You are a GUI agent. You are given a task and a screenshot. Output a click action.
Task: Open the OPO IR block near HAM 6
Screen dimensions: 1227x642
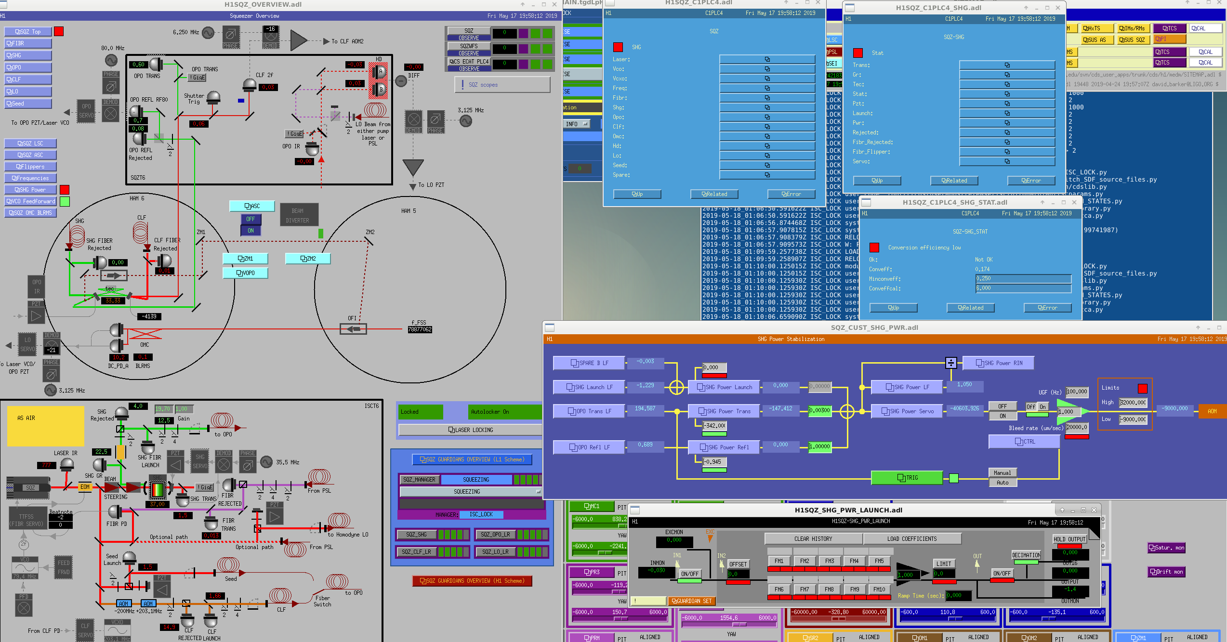pos(37,287)
